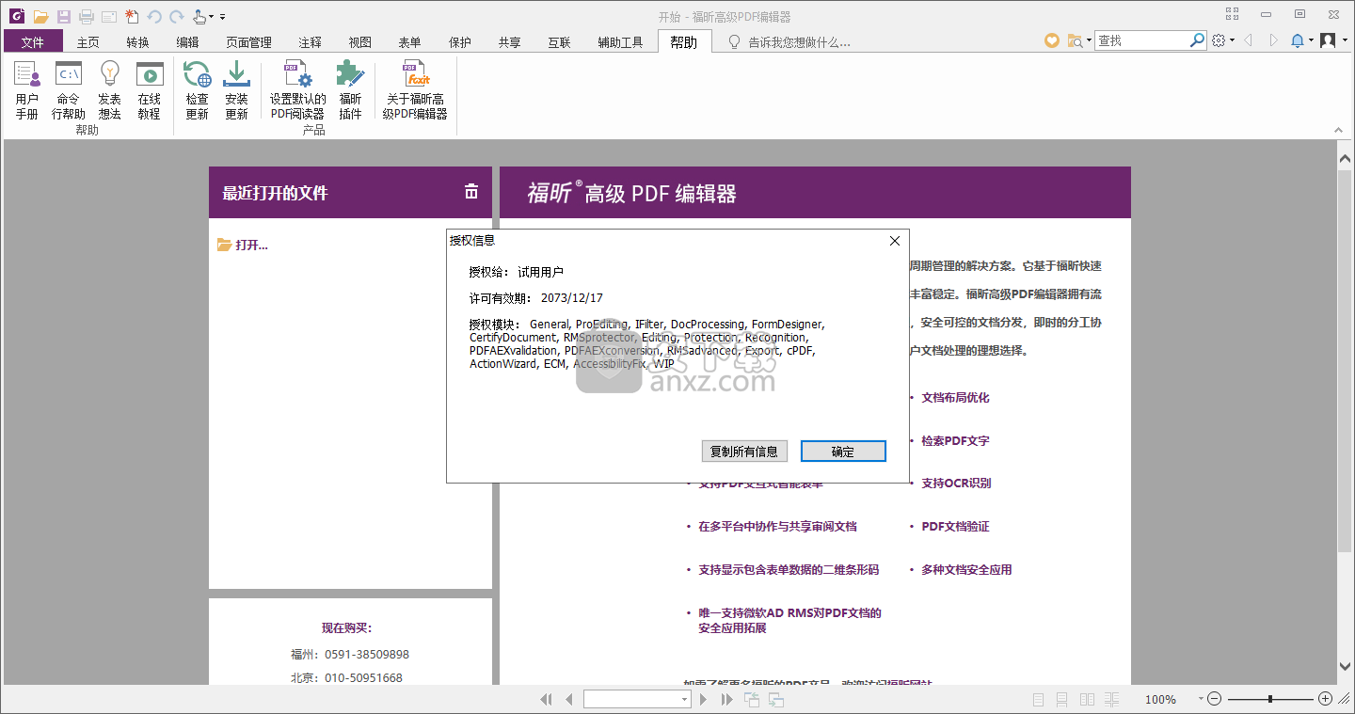Click the magnifier icon in the find box

(1197, 40)
